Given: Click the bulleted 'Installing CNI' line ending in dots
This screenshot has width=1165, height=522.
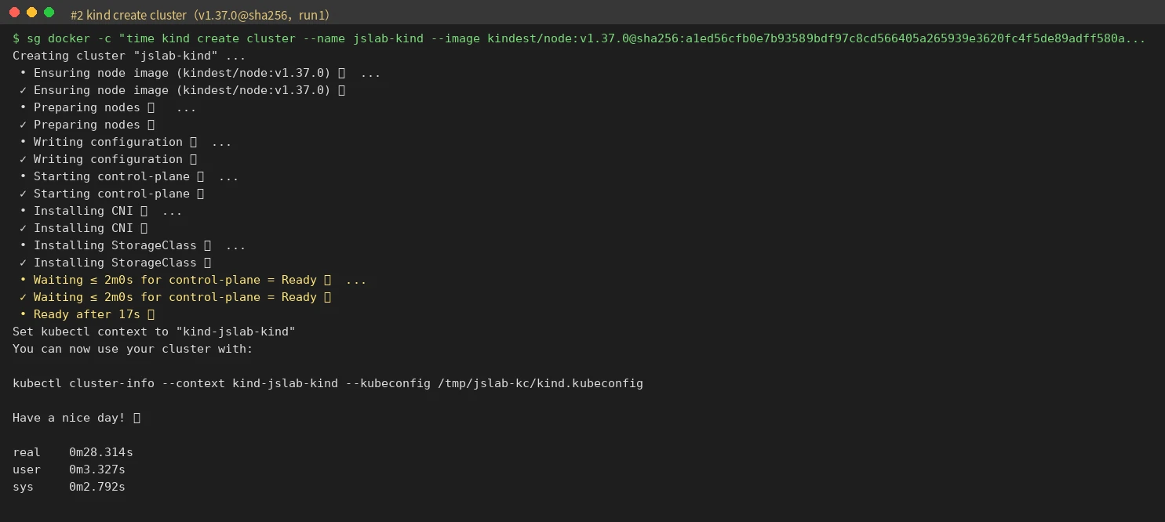Looking at the screenshot, I should (x=101, y=211).
